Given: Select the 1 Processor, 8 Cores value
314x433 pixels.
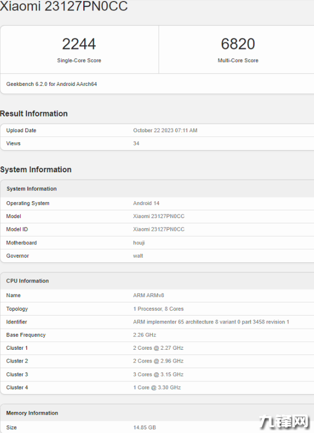Looking at the screenshot, I should pos(158,309).
